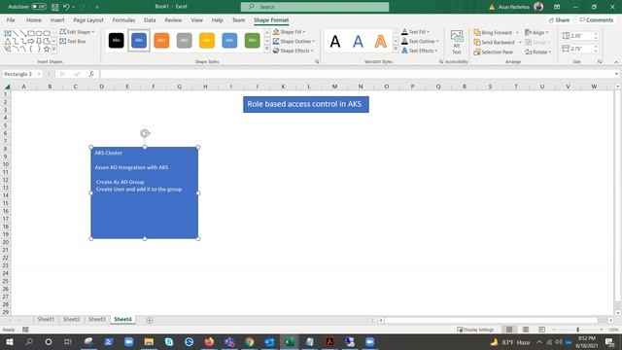Apply the orange Abc shape style
Viewport: 622px width, 350px height.
(161, 40)
